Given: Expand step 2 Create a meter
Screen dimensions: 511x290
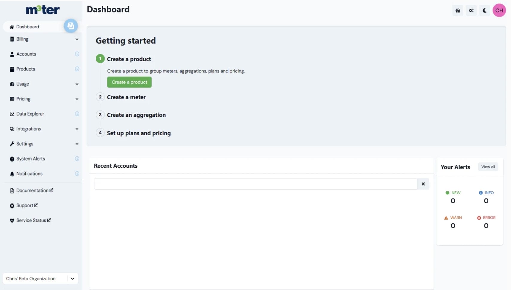Looking at the screenshot, I should pyautogui.click(x=126, y=97).
